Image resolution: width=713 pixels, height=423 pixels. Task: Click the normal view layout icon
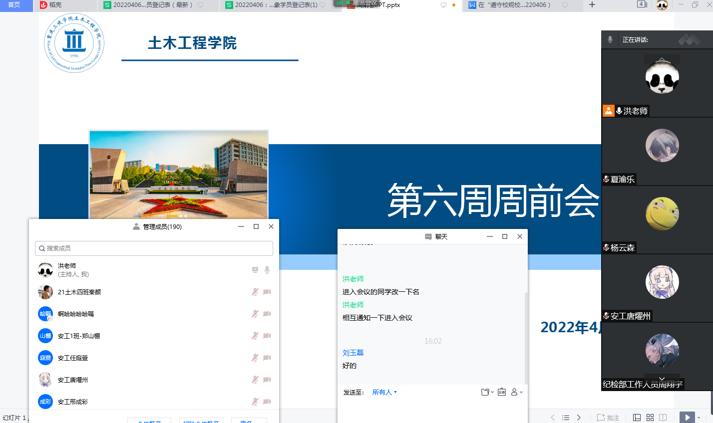pyautogui.click(x=637, y=418)
